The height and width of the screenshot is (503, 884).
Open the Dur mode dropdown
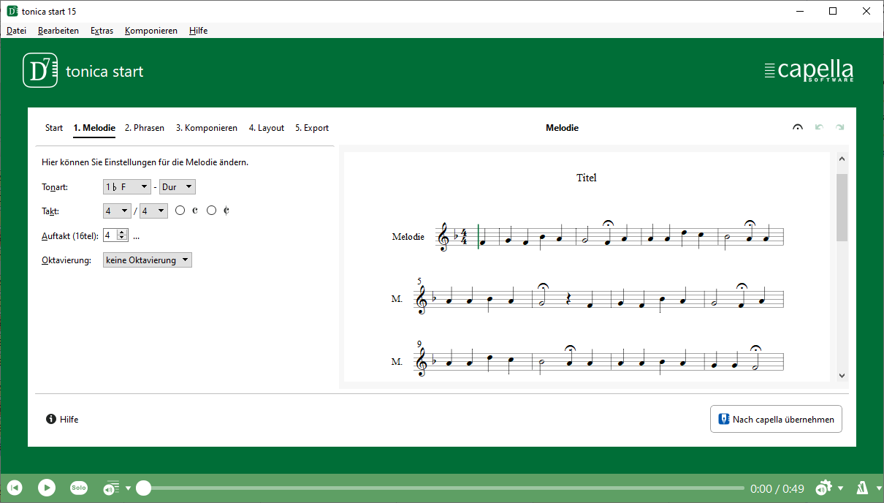coord(178,187)
